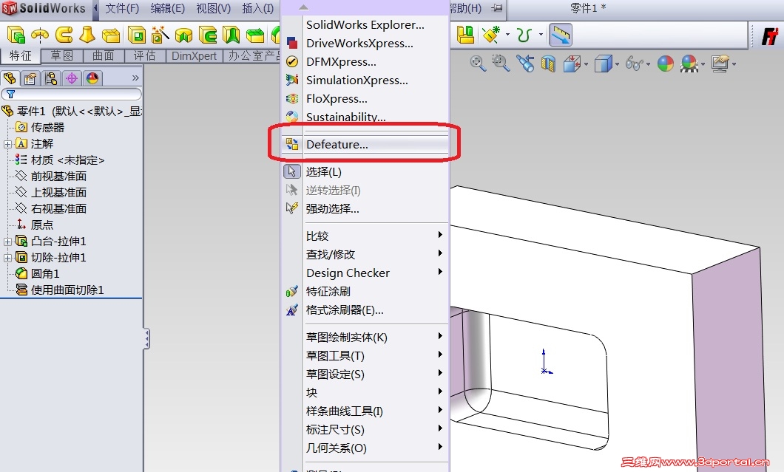The height and width of the screenshot is (472, 784).
Task: Click the yellow-green blocks icon beside Reference Geometry
Action: 465,35
